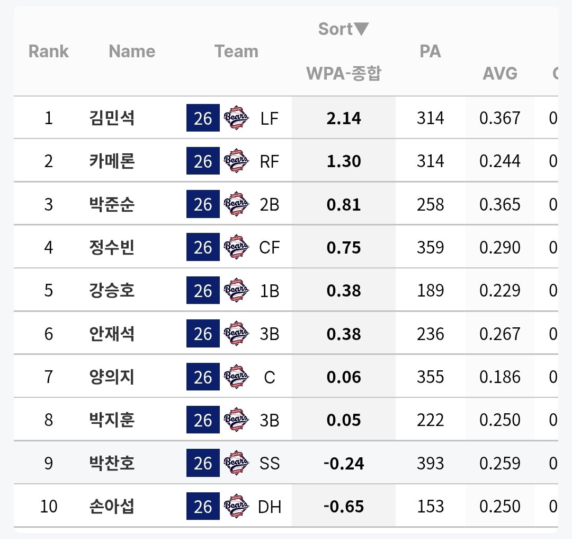Click the Bears logo in 박준순's row
The image size is (572, 539).
click(x=236, y=204)
